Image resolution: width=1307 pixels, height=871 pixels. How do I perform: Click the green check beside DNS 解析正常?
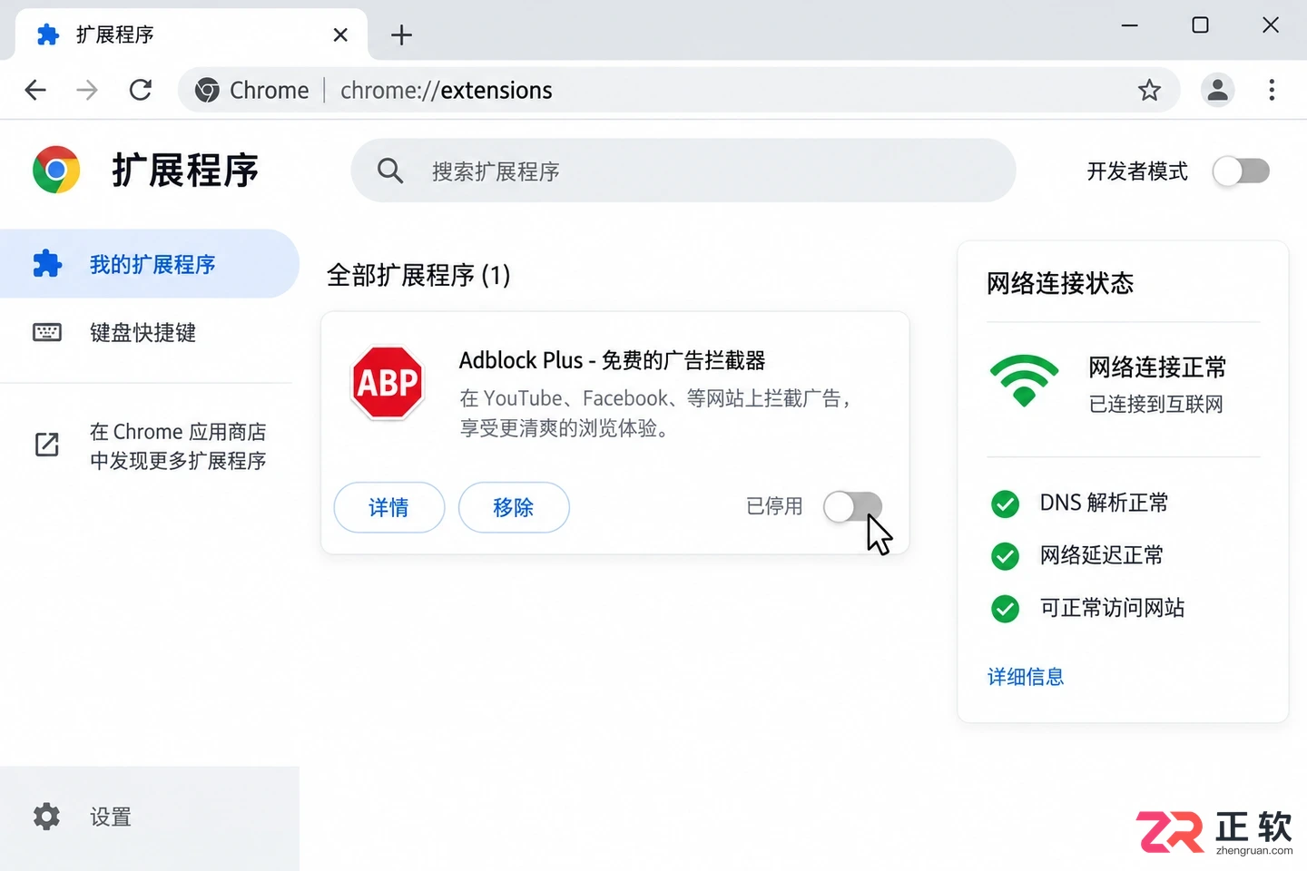(x=1005, y=504)
